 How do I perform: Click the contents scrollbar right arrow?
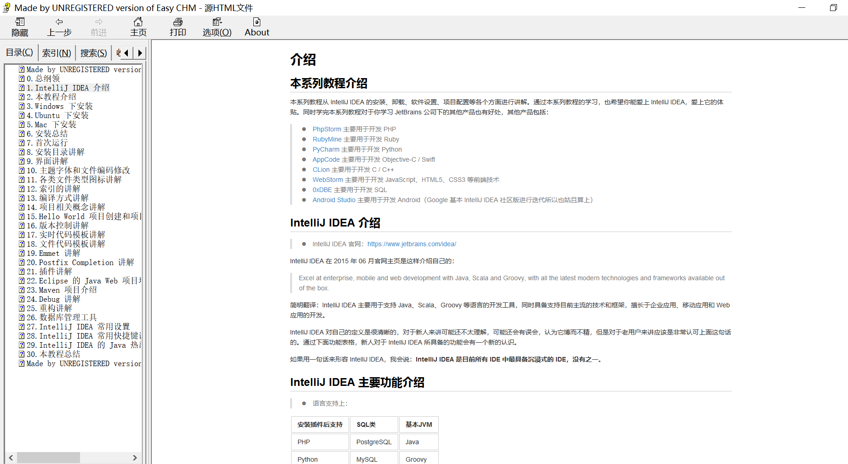[135, 458]
